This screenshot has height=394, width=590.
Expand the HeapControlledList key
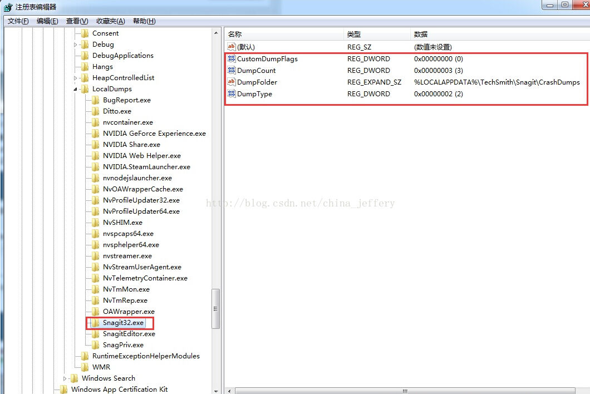[76, 78]
